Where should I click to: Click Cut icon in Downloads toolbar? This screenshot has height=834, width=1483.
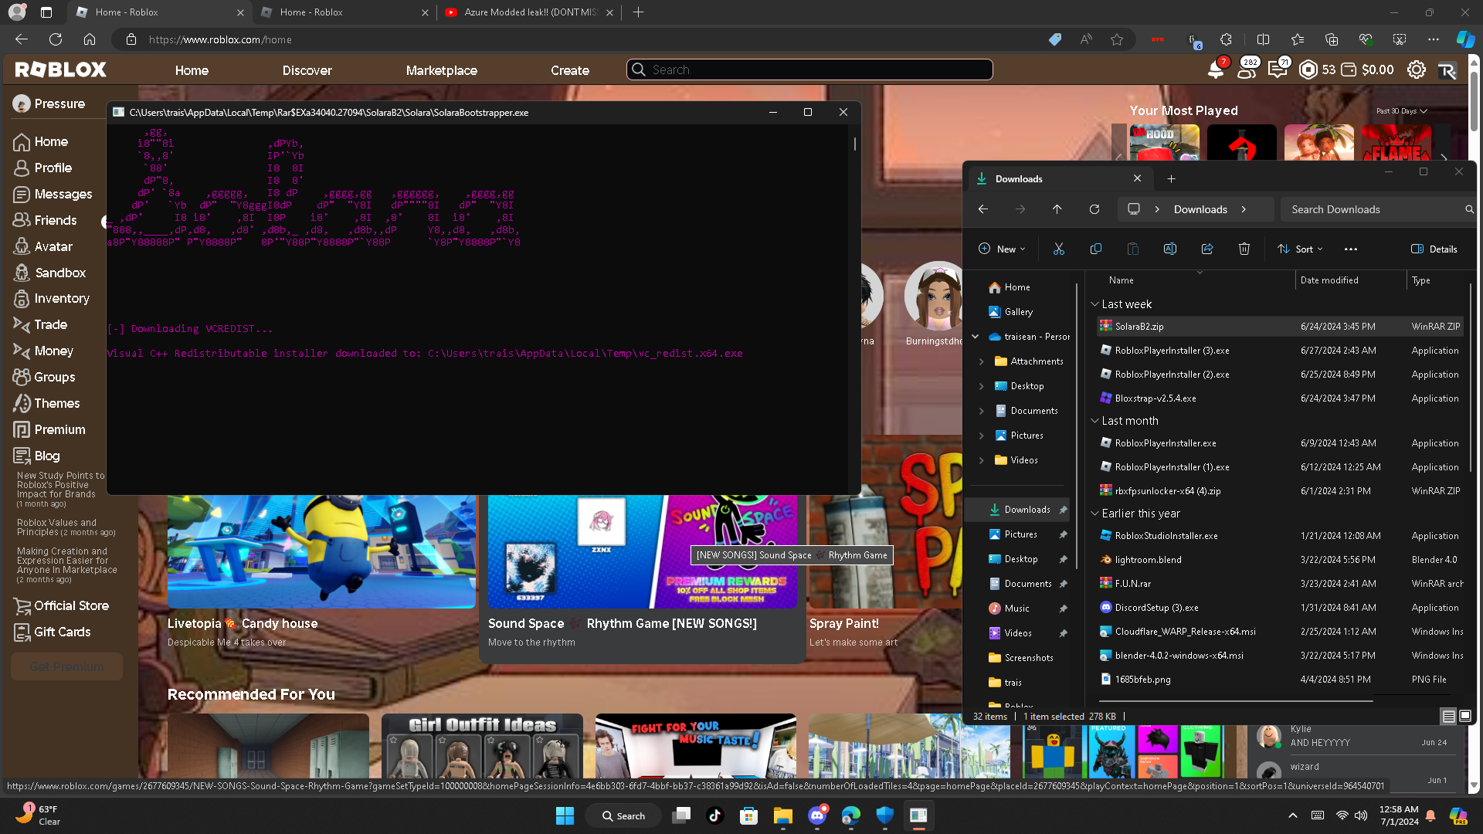[1058, 249]
